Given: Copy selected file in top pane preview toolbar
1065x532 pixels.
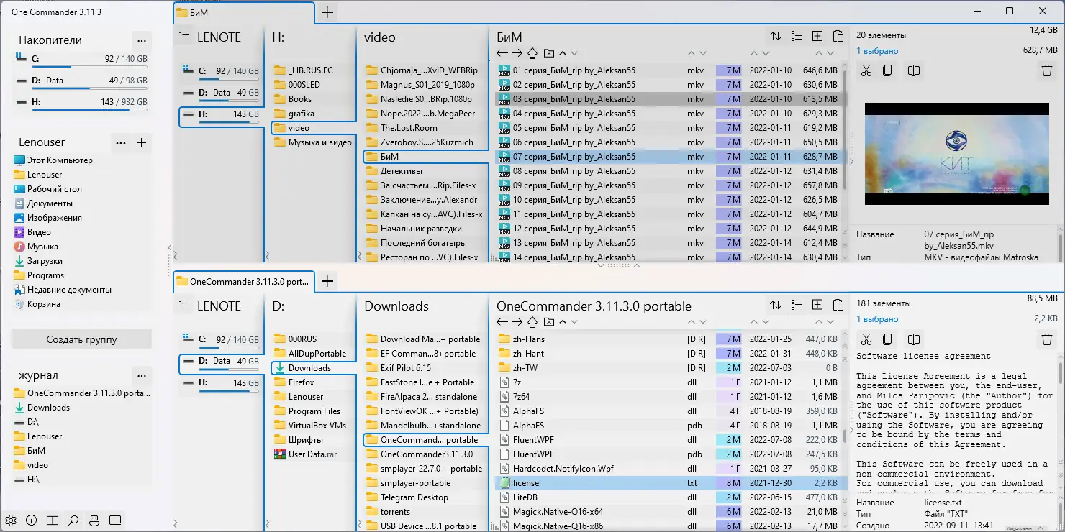Looking at the screenshot, I should coord(888,70).
